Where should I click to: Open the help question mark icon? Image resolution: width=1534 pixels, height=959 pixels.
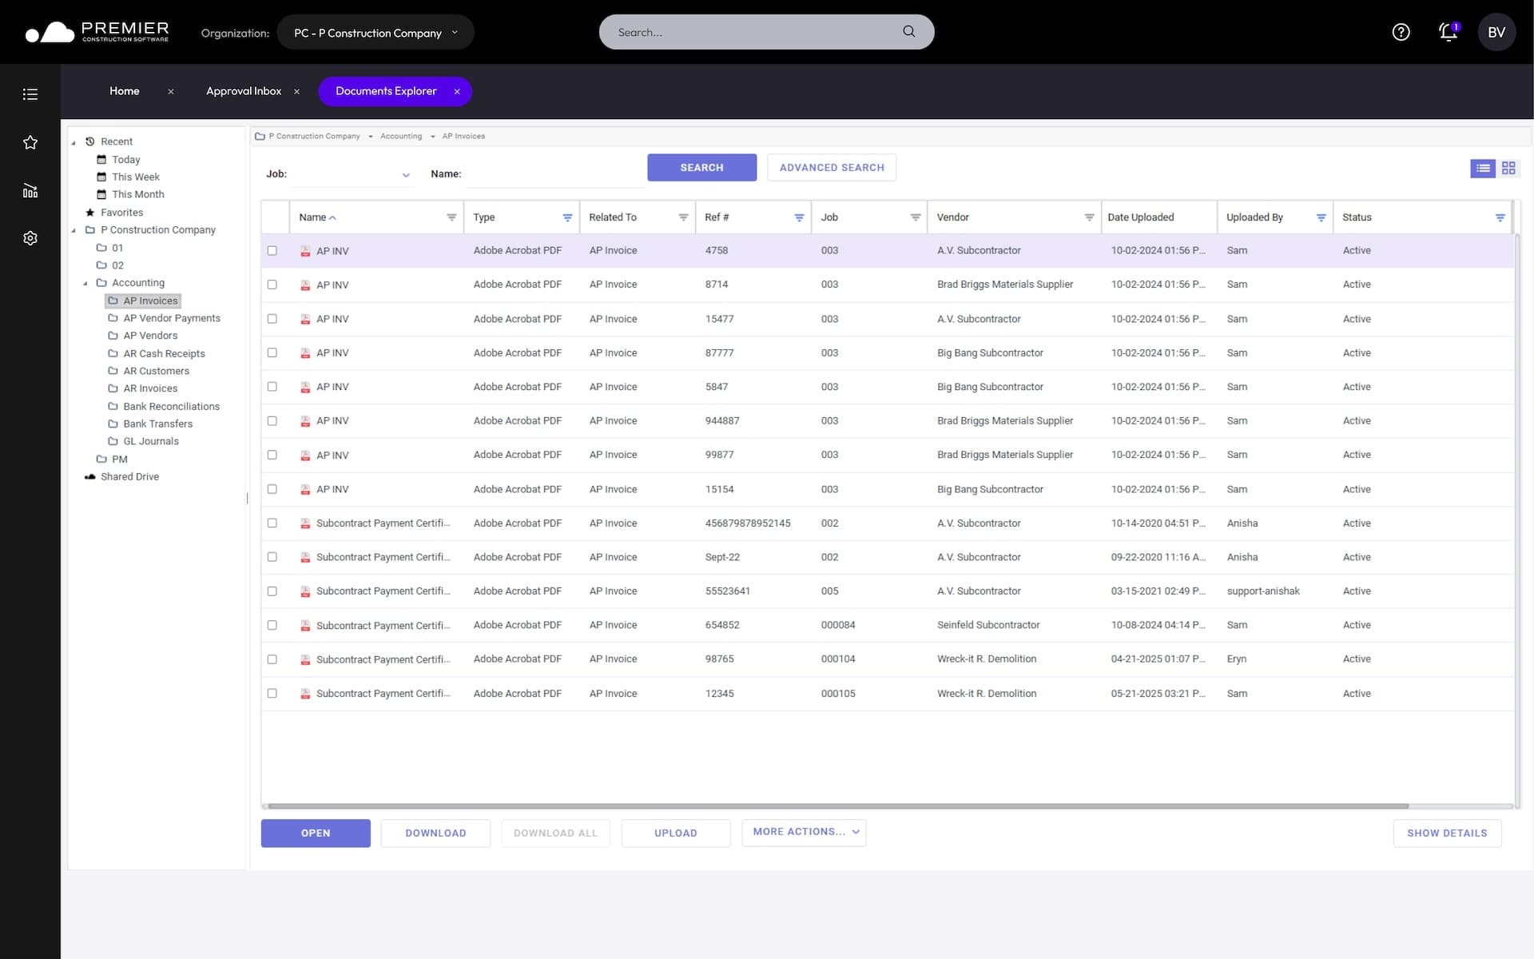coord(1401,32)
